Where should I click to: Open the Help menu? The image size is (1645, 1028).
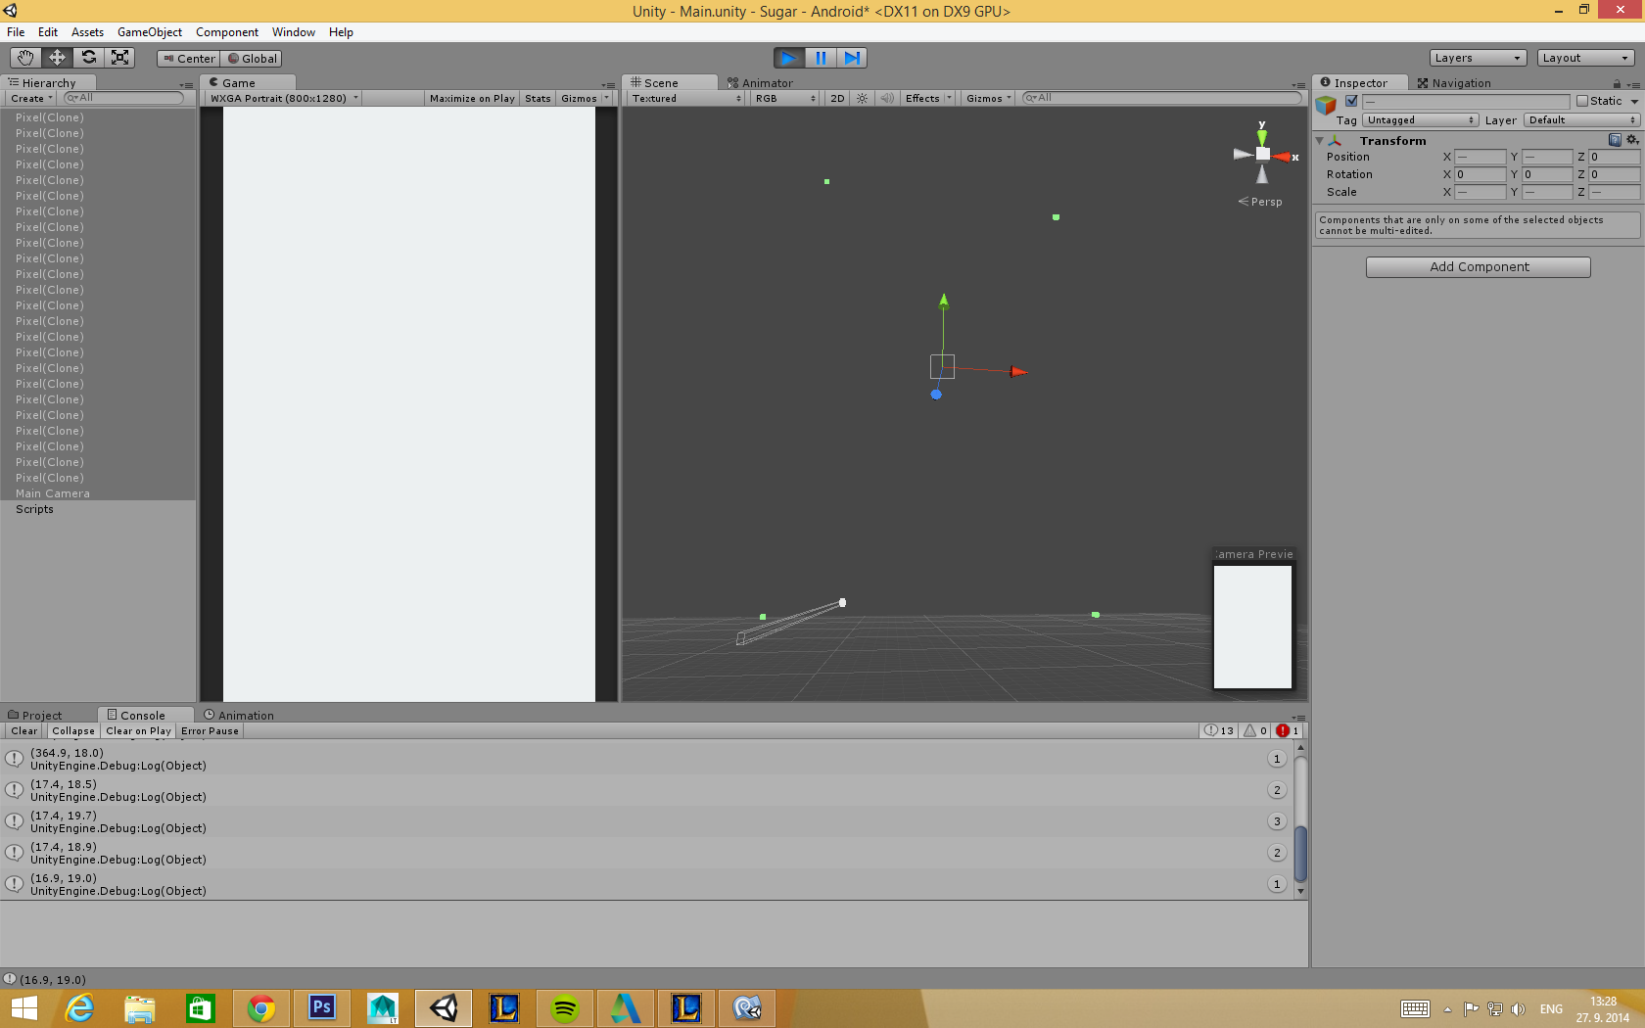tap(341, 32)
